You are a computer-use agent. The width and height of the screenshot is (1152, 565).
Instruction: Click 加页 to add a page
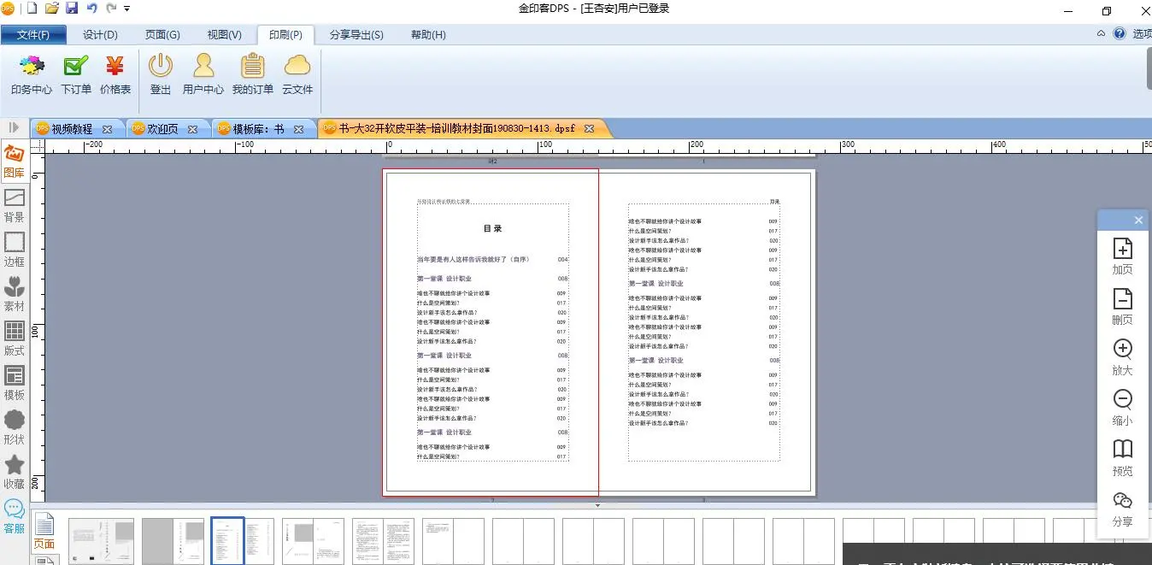click(x=1122, y=256)
